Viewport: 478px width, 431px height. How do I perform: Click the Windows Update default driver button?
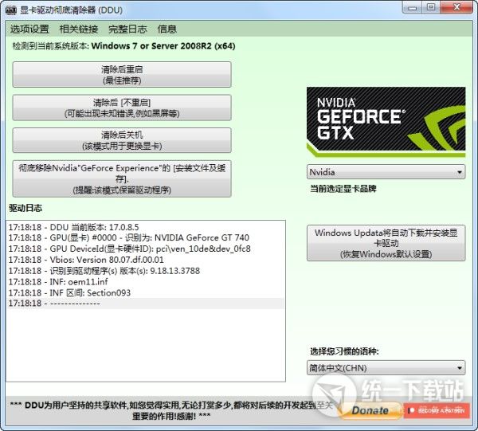386,243
